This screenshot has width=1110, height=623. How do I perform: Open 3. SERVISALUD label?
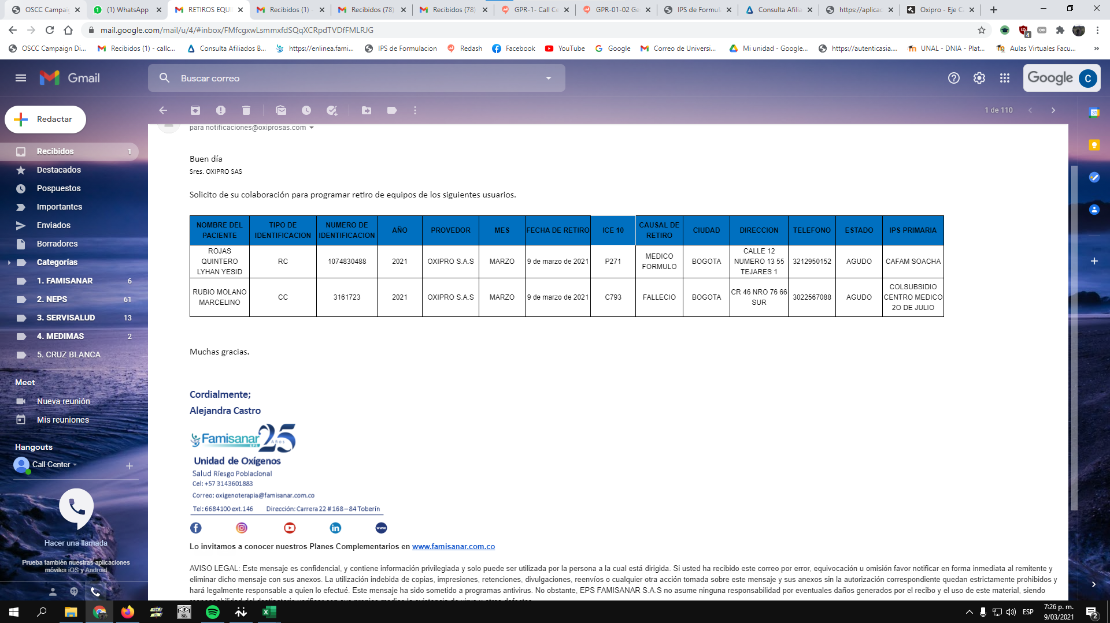pyautogui.click(x=69, y=318)
